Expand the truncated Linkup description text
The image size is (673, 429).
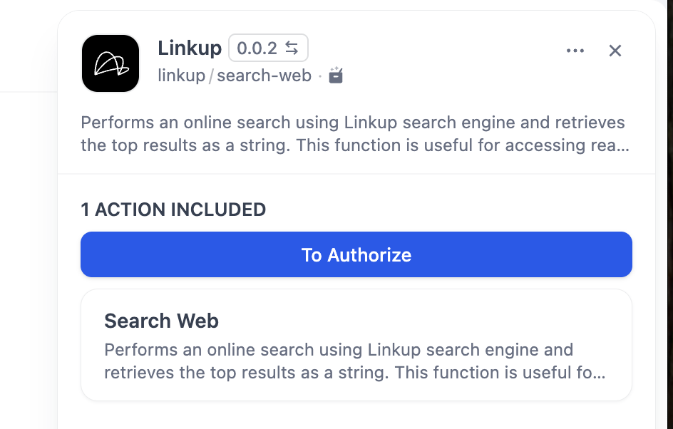353,135
